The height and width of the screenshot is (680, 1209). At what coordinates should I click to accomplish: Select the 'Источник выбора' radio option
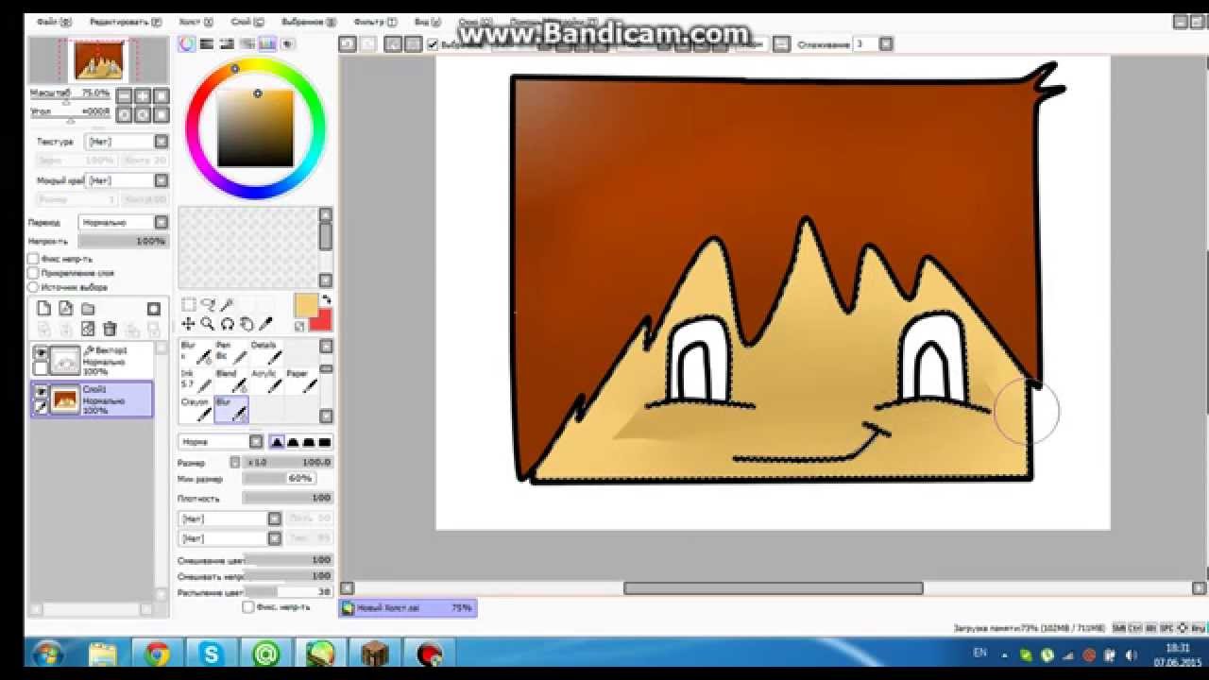[x=33, y=287]
